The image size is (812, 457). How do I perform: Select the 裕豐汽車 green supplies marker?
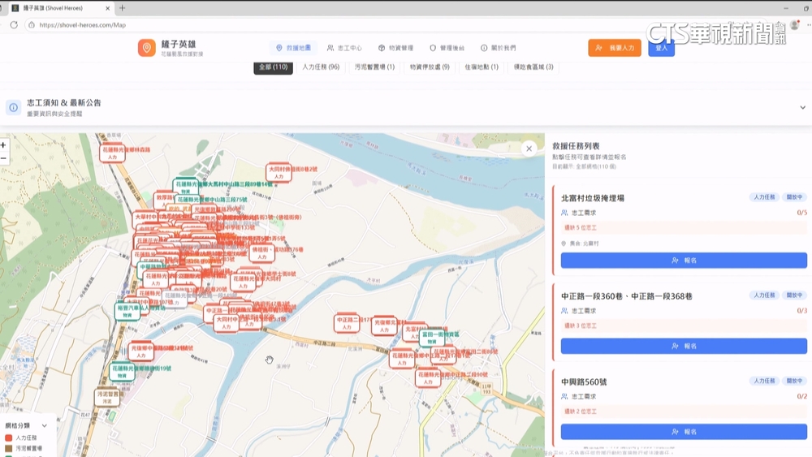pos(127,312)
